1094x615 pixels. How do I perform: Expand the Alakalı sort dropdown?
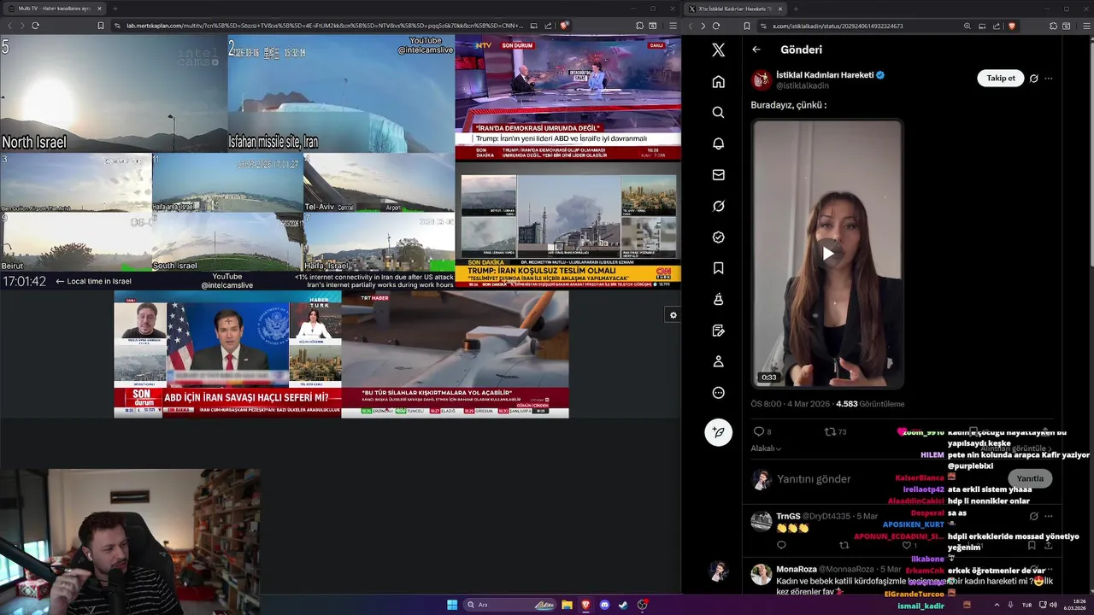[x=766, y=448]
